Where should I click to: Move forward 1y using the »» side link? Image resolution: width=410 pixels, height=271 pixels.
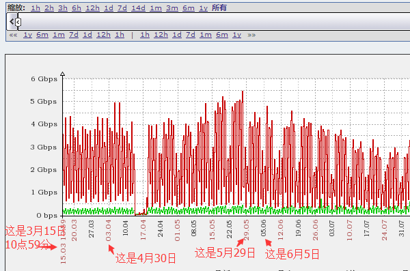pyautogui.click(x=237, y=35)
